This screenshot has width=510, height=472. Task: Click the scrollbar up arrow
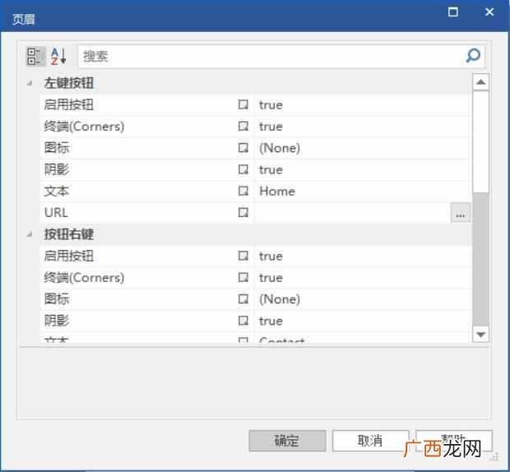(480, 82)
